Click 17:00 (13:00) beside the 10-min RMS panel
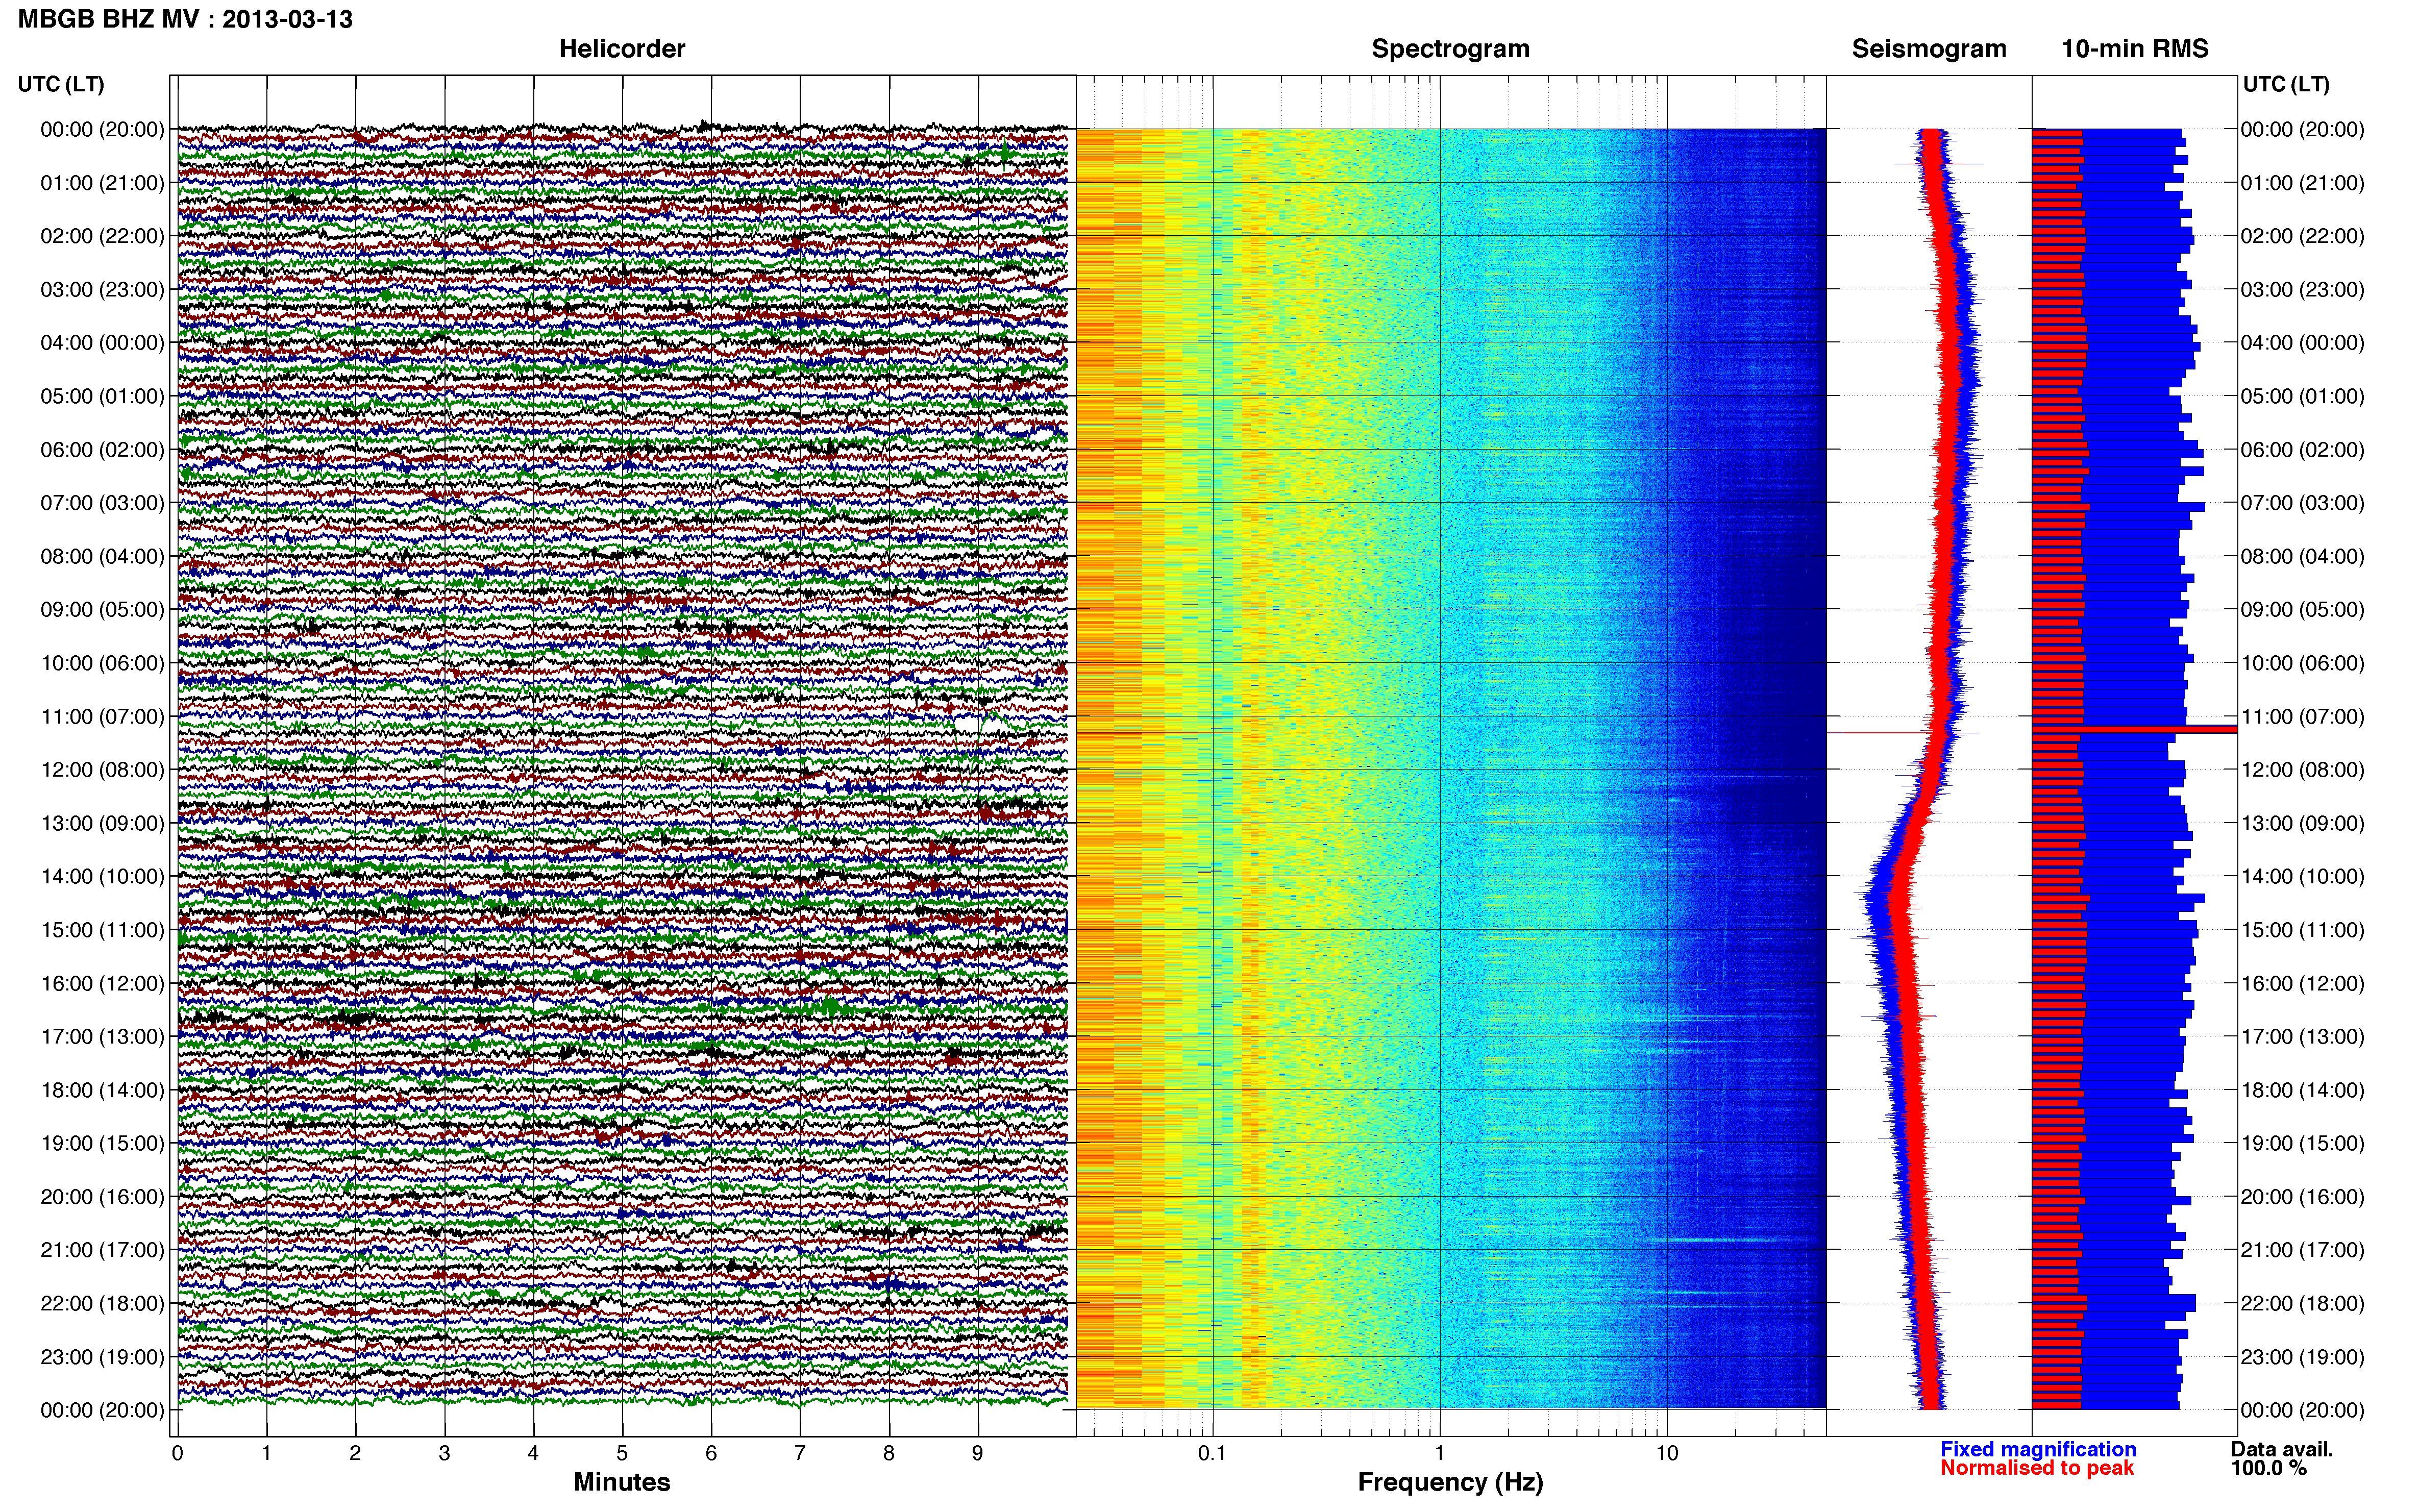The height and width of the screenshot is (1512, 2419). [x=2302, y=1037]
